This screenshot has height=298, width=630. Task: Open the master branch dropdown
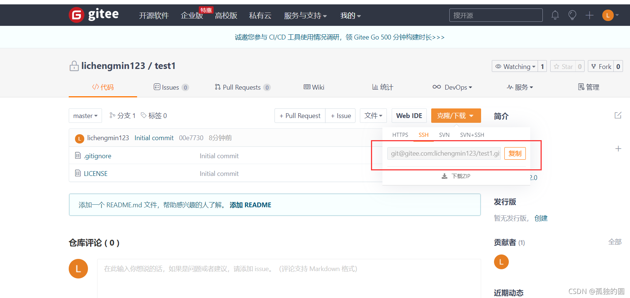click(85, 116)
